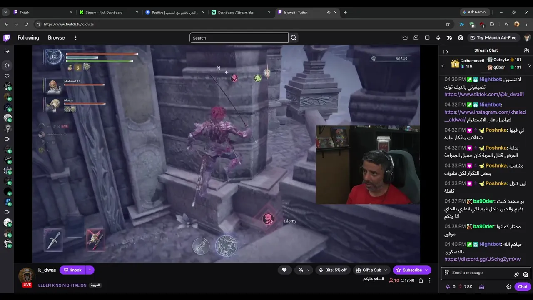Open the chat settings gear
533x300 pixels.
508,287
